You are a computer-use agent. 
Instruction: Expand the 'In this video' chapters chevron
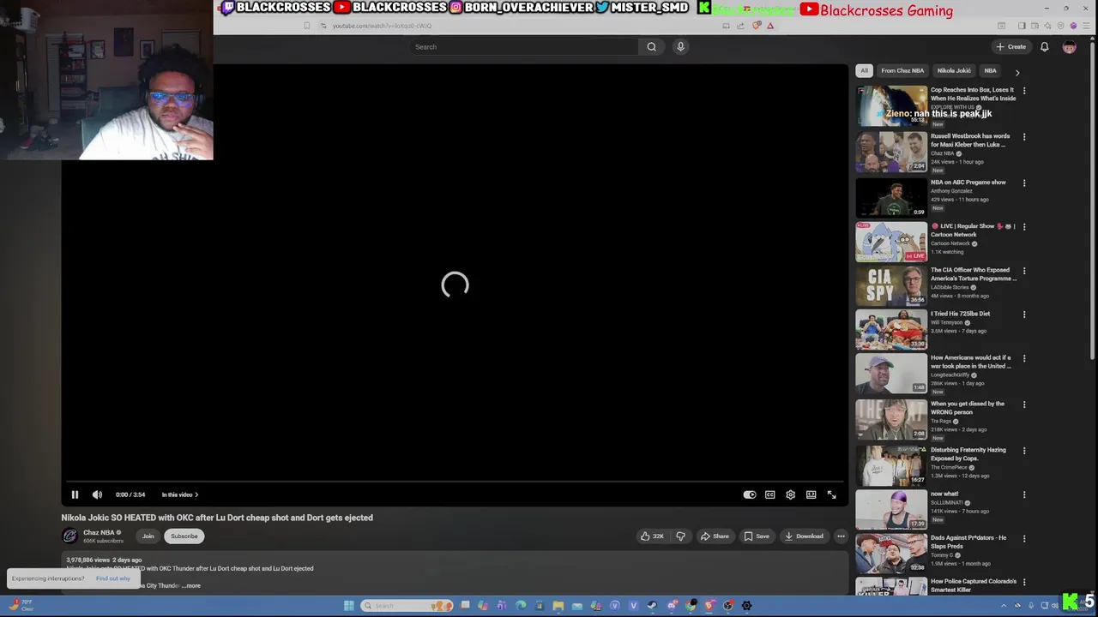point(196,494)
